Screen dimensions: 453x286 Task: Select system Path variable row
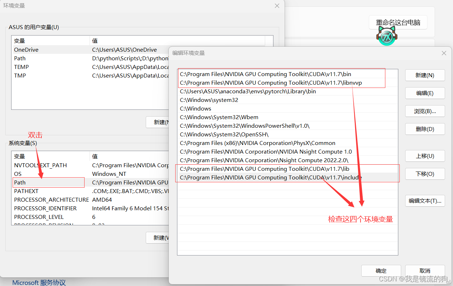pos(90,183)
